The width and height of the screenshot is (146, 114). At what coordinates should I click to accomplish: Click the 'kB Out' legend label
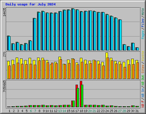point(143,80)
